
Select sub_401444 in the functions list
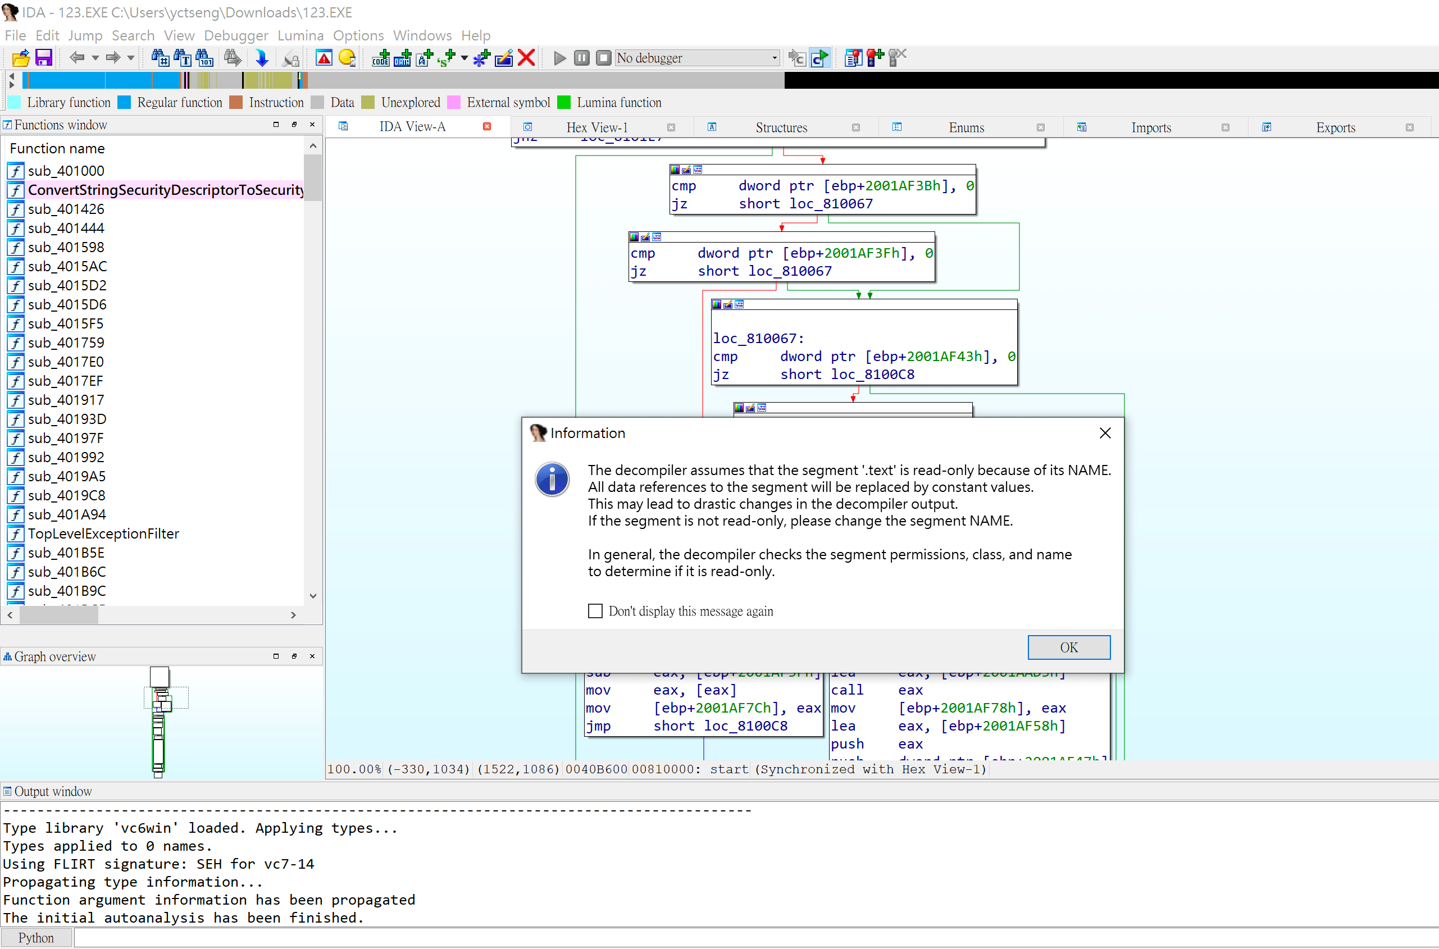(65, 228)
